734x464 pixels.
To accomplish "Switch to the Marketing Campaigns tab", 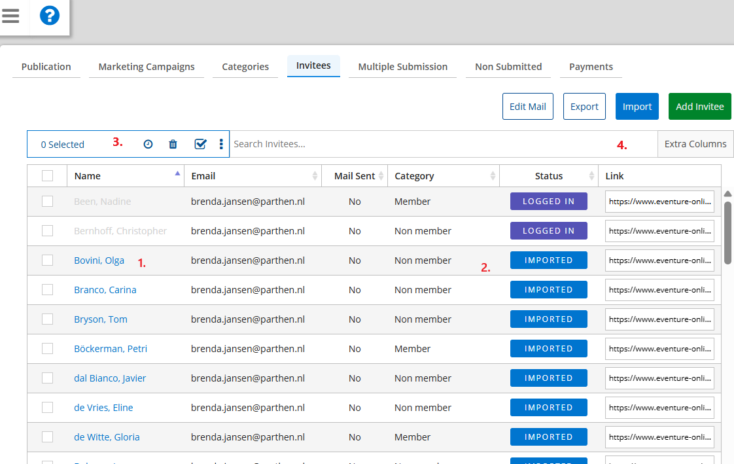I will pos(147,67).
